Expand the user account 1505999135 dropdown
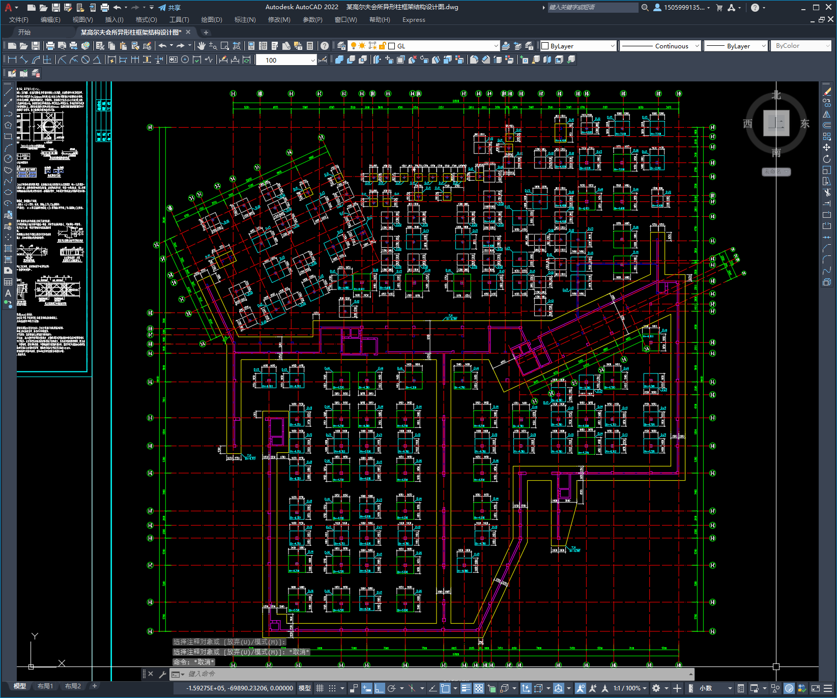Viewport: 837px width, 698px height. pyautogui.click(x=682, y=7)
